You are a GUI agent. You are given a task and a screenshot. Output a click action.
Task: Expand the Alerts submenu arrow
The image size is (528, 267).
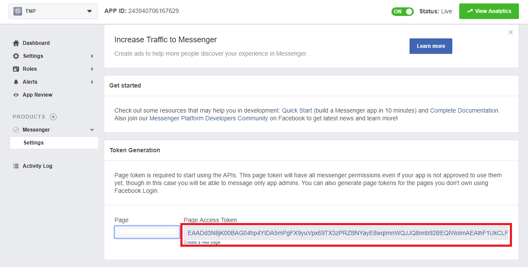92,82
